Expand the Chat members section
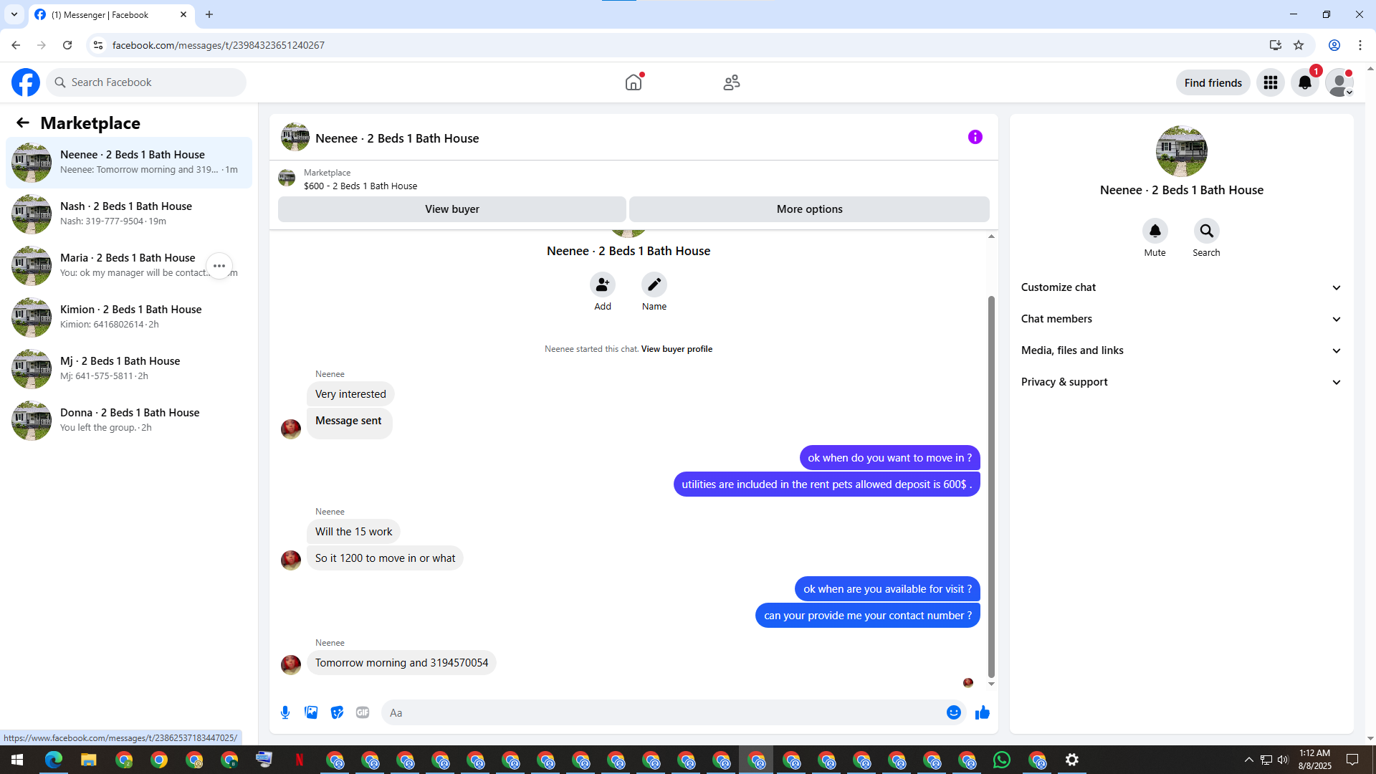1376x774 pixels. [1180, 319]
